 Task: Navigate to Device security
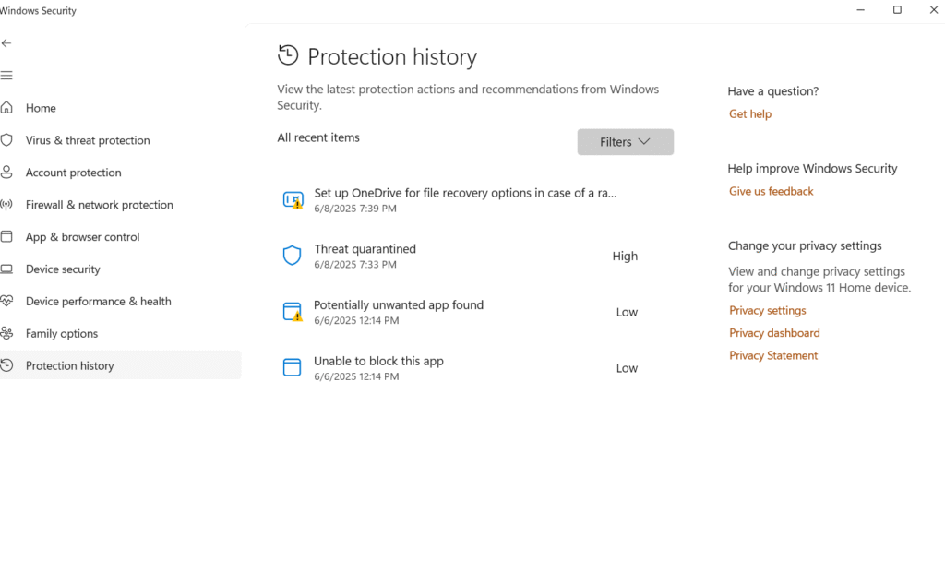click(63, 269)
